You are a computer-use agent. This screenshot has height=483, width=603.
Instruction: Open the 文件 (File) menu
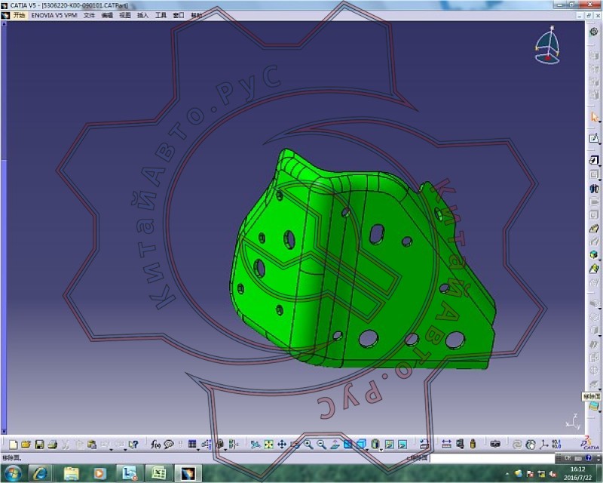[89, 15]
